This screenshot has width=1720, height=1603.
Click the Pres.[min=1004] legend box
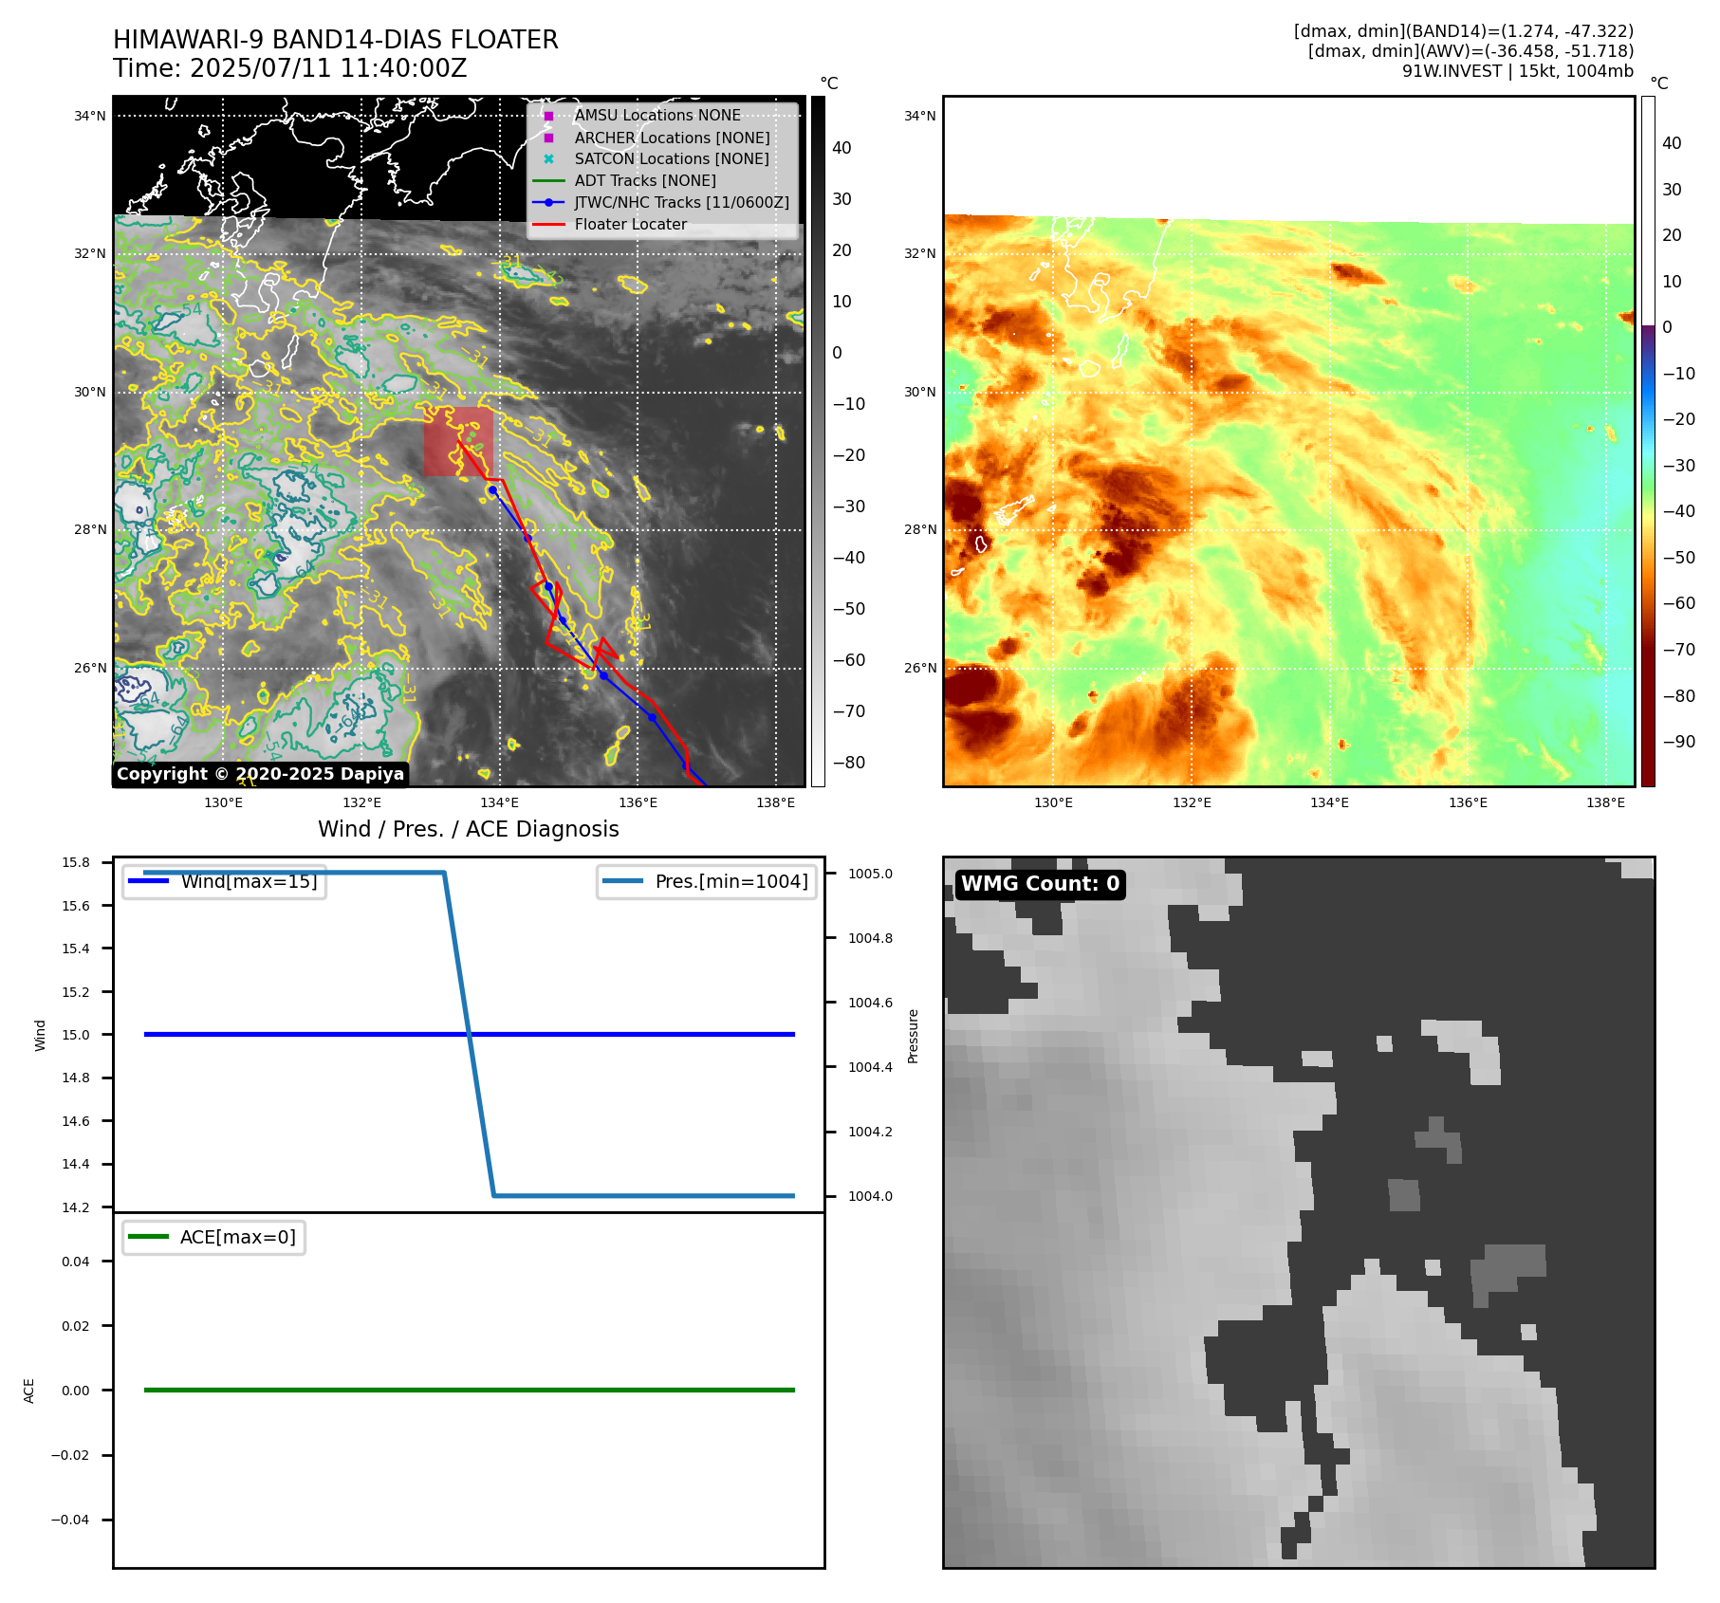[707, 881]
